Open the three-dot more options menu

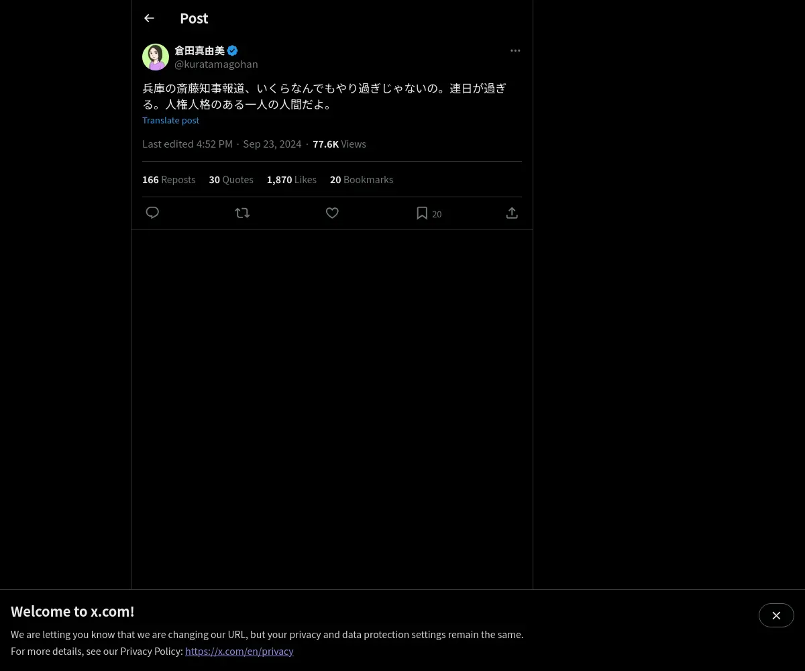coord(515,50)
